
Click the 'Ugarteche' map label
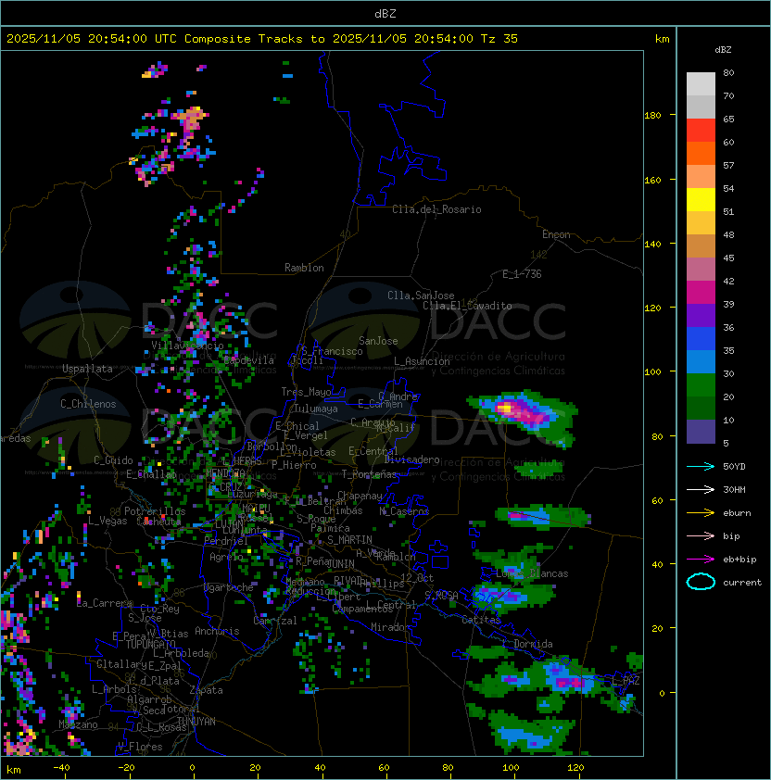click(x=229, y=587)
